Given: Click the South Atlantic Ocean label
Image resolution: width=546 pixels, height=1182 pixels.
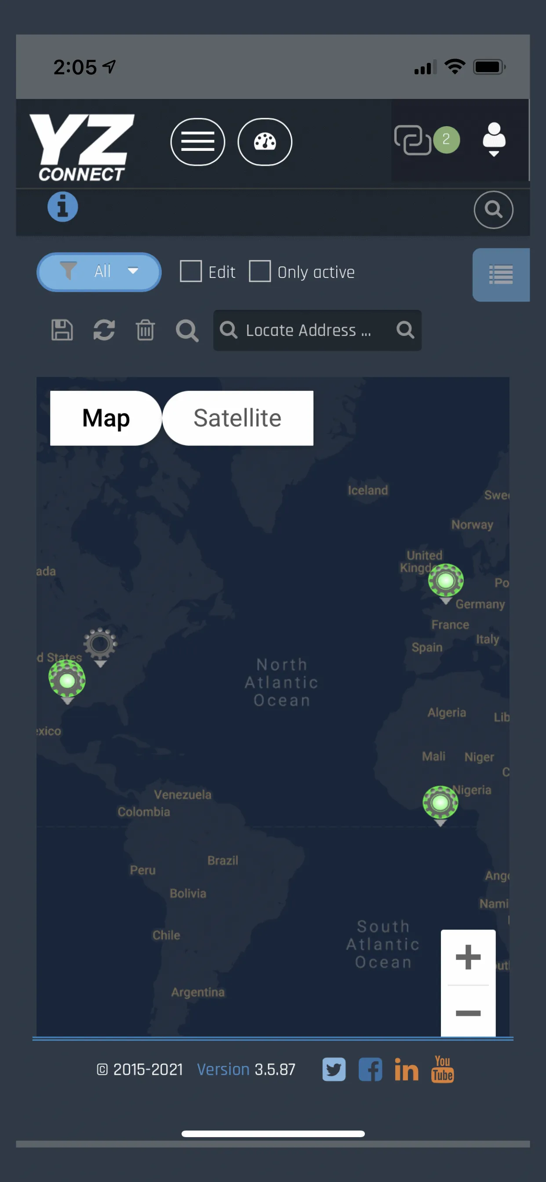Looking at the screenshot, I should click(383, 944).
